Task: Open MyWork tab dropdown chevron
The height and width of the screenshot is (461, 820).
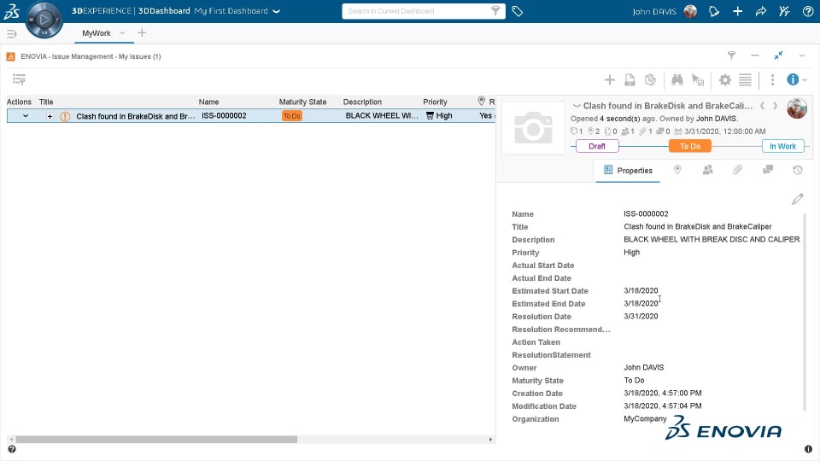Action: tap(122, 33)
